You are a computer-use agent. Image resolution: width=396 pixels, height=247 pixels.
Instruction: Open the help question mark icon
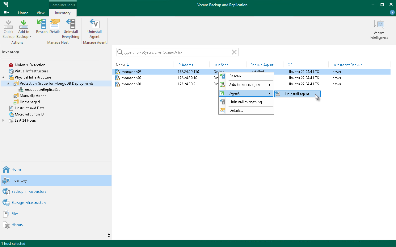(x=392, y=12)
